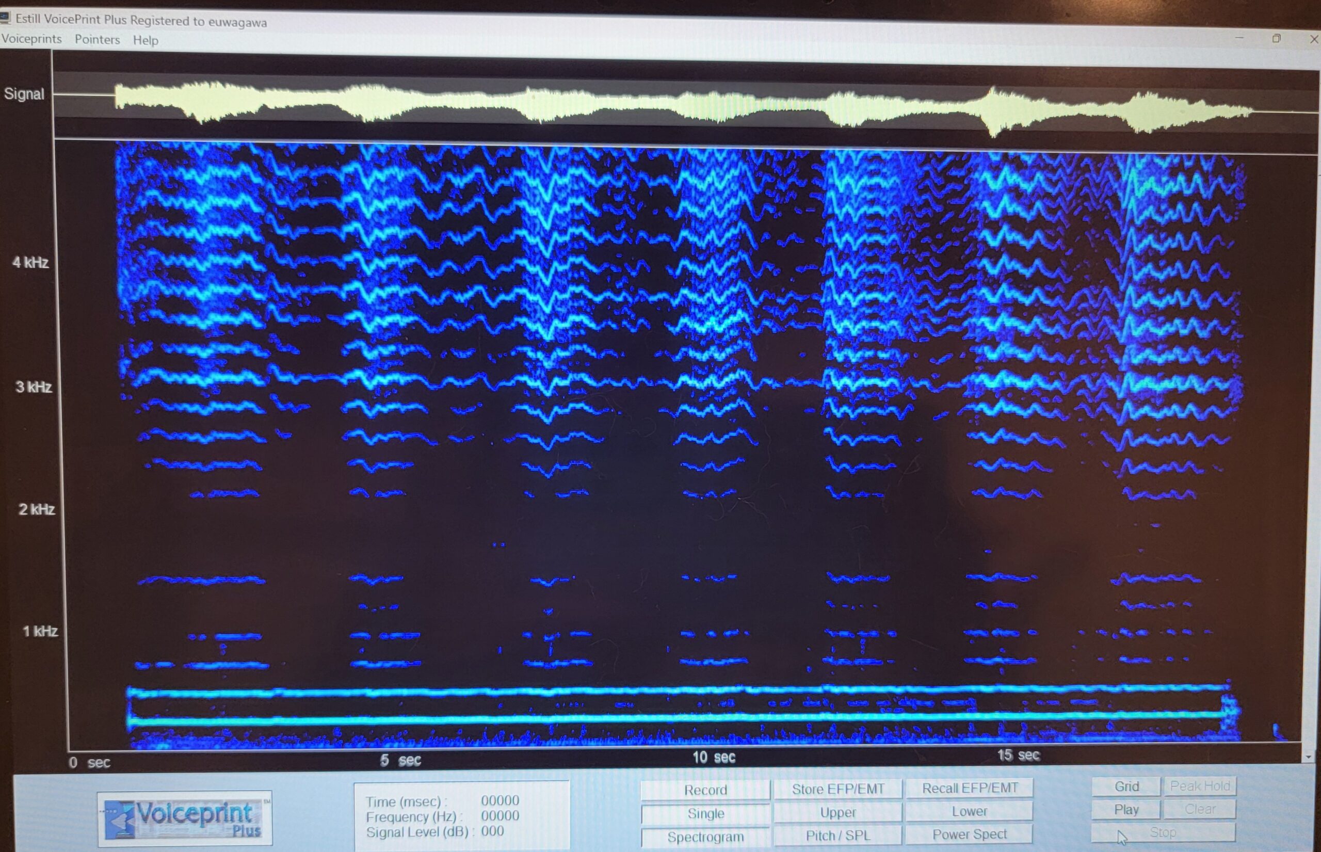Click the scrollbar down arrow at right

[1308, 757]
